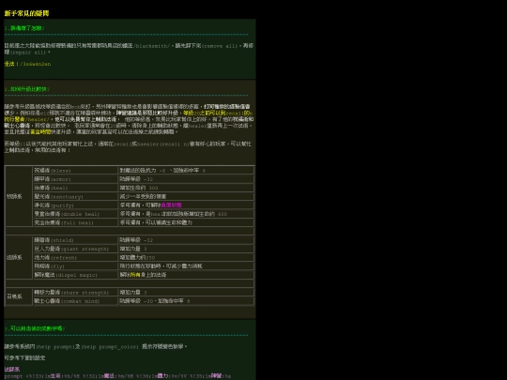Select the bottom line starting with "prompt"

pos(117,376)
